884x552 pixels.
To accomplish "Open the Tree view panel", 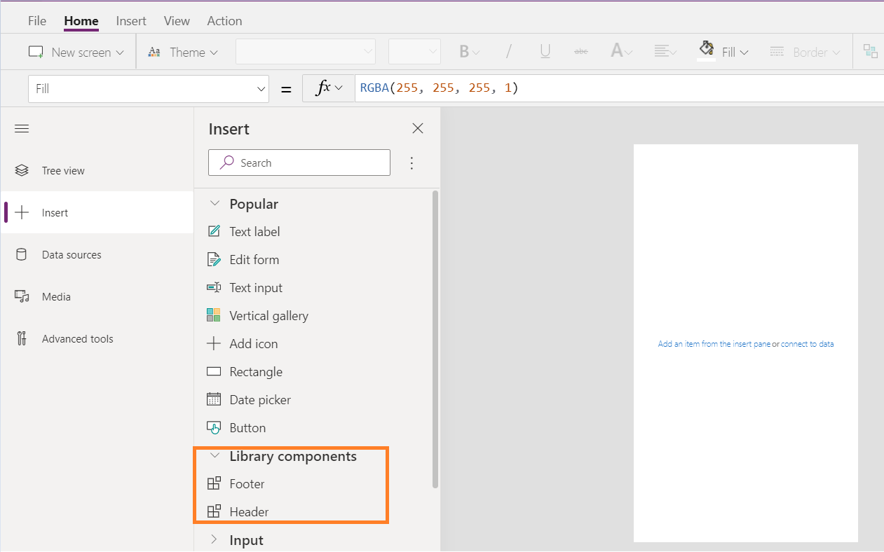I will [x=63, y=170].
